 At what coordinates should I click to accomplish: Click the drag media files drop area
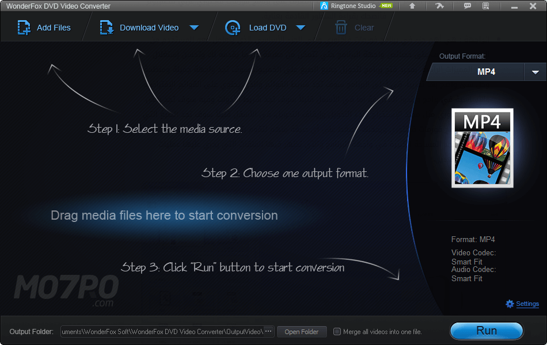(164, 216)
